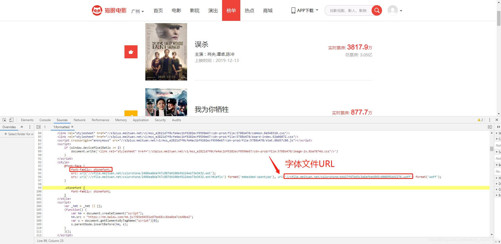
Task: Open the APP下载 dropdown arrow
Action: 317,10
